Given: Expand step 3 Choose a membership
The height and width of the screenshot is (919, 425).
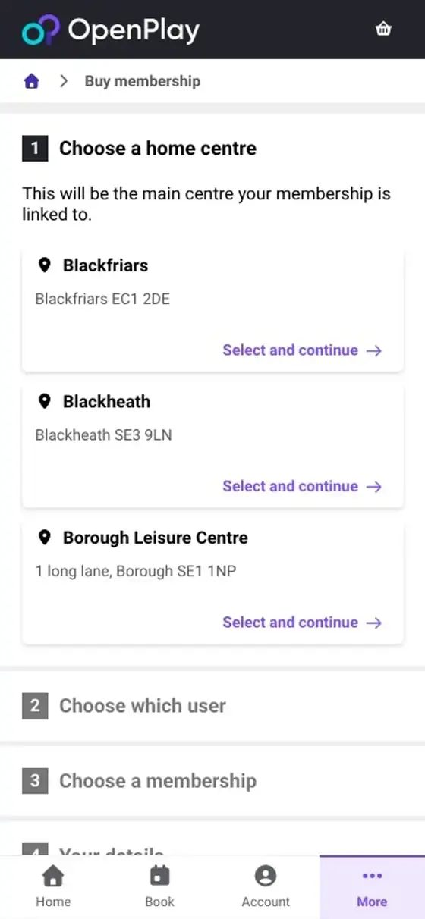Looking at the screenshot, I should [x=212, y=781].
